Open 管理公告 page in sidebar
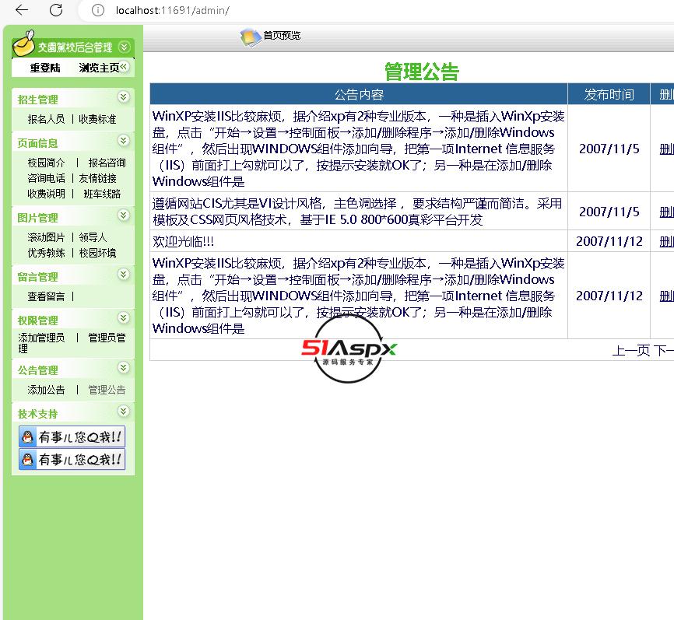The image size is (674, 620). tap(107, 390)
